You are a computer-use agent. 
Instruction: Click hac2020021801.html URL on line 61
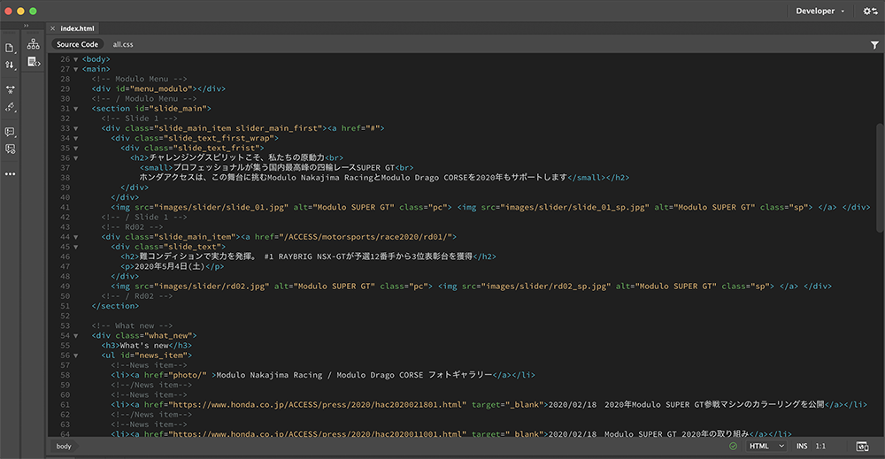319,404
